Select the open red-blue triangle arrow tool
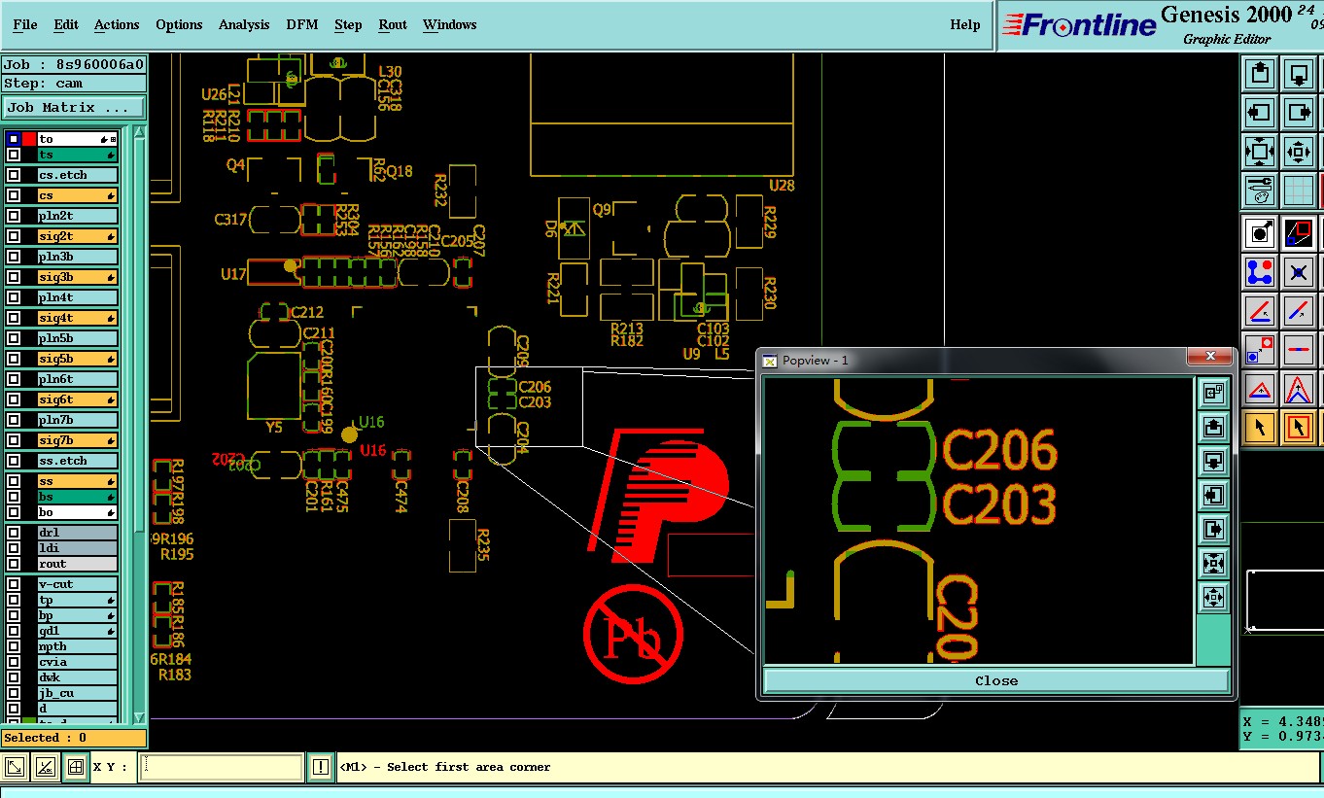The image size is (1324, 798). [x=1300, y=389]
